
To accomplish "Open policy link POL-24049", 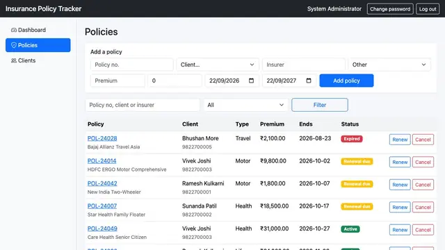I will click(102, 228).
